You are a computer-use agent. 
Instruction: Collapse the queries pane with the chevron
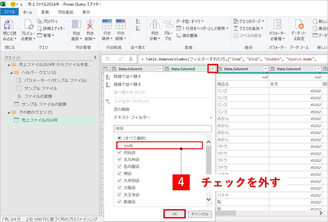tap(95, 58)
